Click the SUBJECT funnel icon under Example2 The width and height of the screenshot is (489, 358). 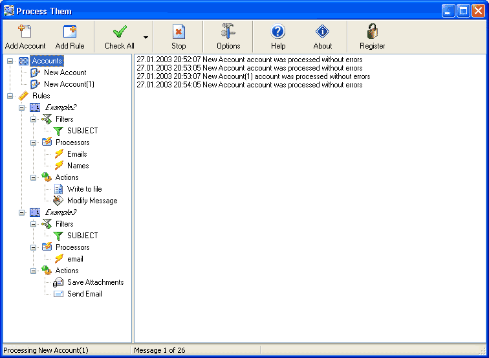coord(58,131)
